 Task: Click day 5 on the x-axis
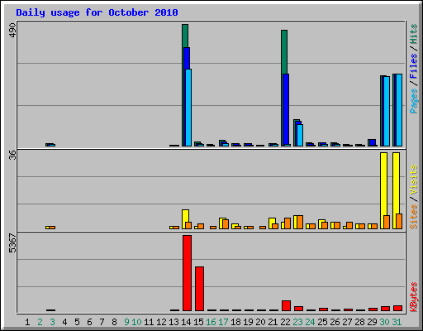coord(77,322)
